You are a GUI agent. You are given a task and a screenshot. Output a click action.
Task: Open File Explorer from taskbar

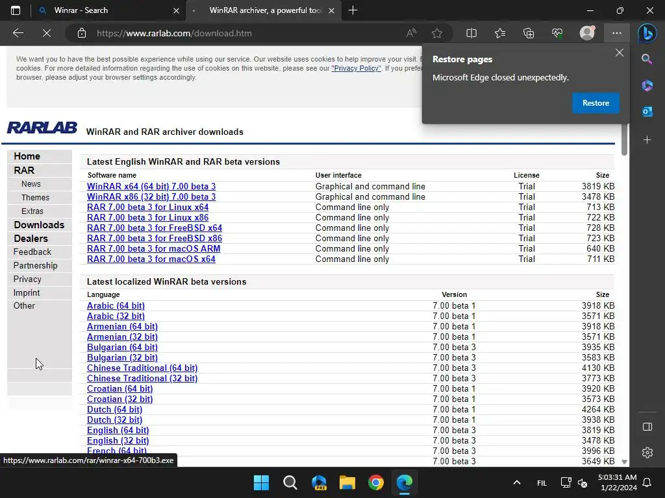347,482
